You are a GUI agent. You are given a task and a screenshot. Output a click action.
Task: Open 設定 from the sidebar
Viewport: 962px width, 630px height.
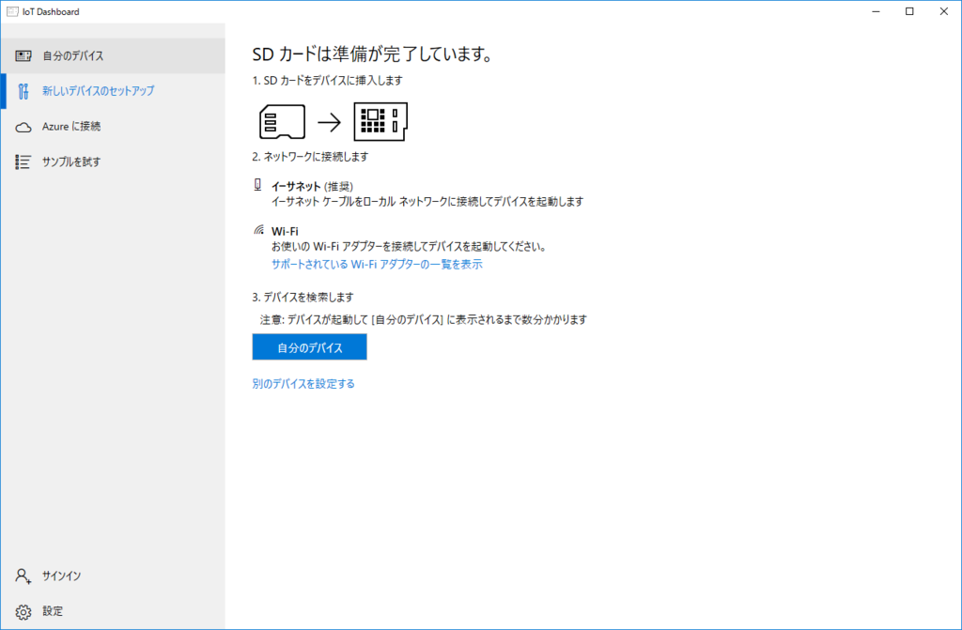click(x=113, y=611)
